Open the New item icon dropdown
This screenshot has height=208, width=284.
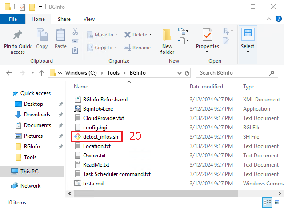click(183, 31)
